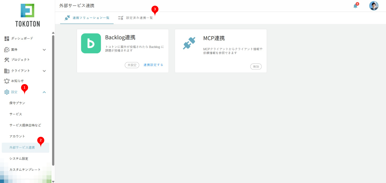Click the お知らせ bell icon in sidebar
Image resolution: width=386 pixels, height=183 pixels.
7,81
